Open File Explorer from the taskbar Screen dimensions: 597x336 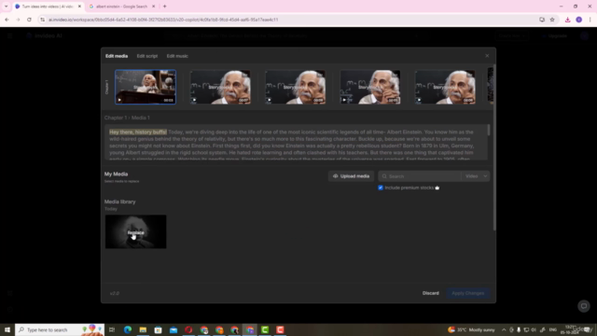[x=143, y=329]
